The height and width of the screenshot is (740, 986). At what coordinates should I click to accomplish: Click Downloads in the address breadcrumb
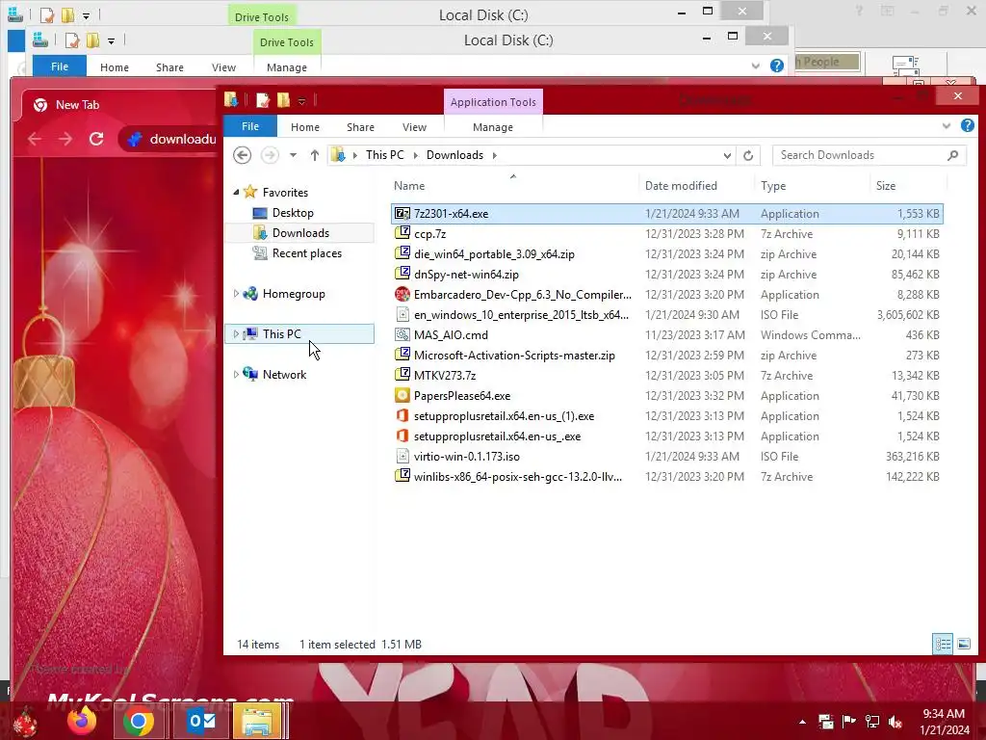pyautogui.click(x=454, y=155)
